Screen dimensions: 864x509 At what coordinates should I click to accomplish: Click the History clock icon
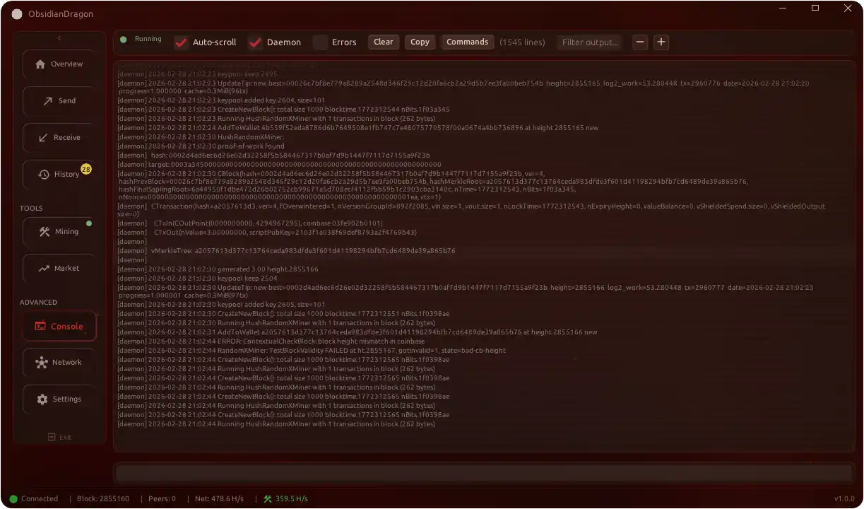44,175
